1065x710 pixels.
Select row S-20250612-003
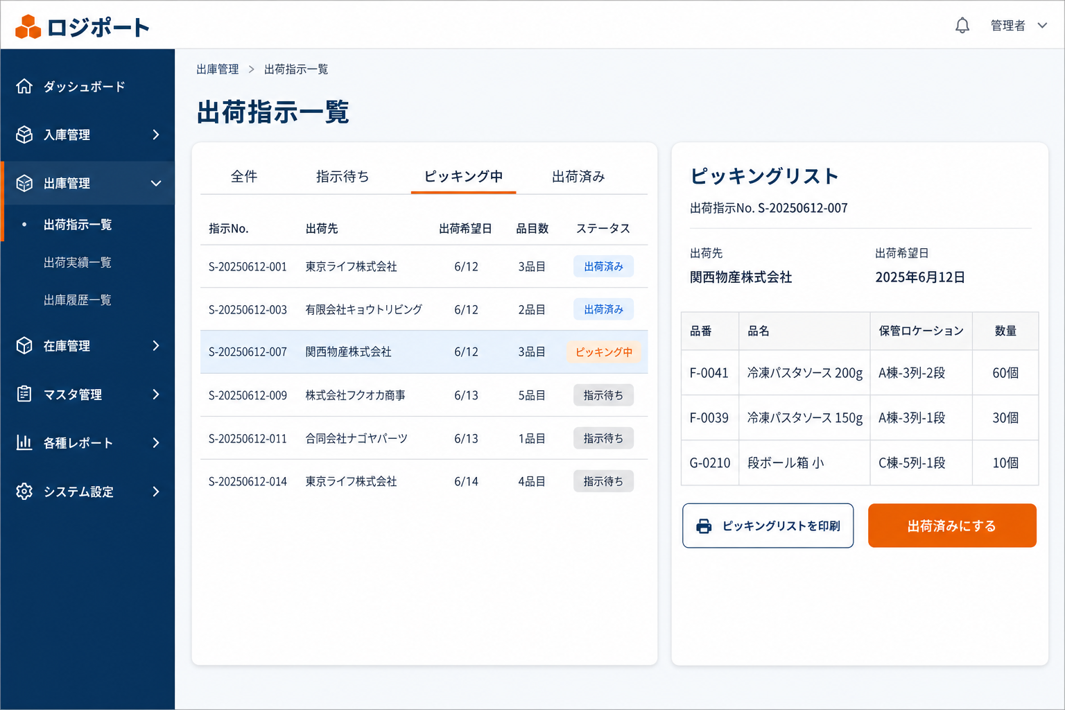424,309
